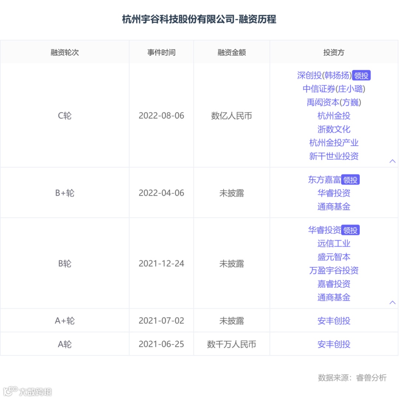Screen dimensions: 399x399
Task: Open 华睿投资 link in B+轮 row
Action: pos(334,193)
